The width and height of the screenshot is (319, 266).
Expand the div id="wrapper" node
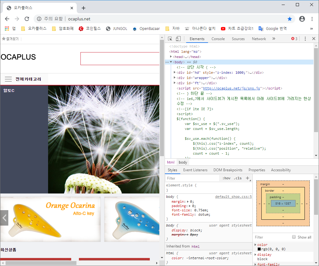click(174, 77)
